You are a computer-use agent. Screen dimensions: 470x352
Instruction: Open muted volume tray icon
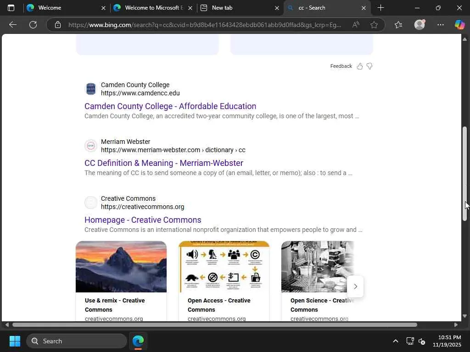click(422, 341)
